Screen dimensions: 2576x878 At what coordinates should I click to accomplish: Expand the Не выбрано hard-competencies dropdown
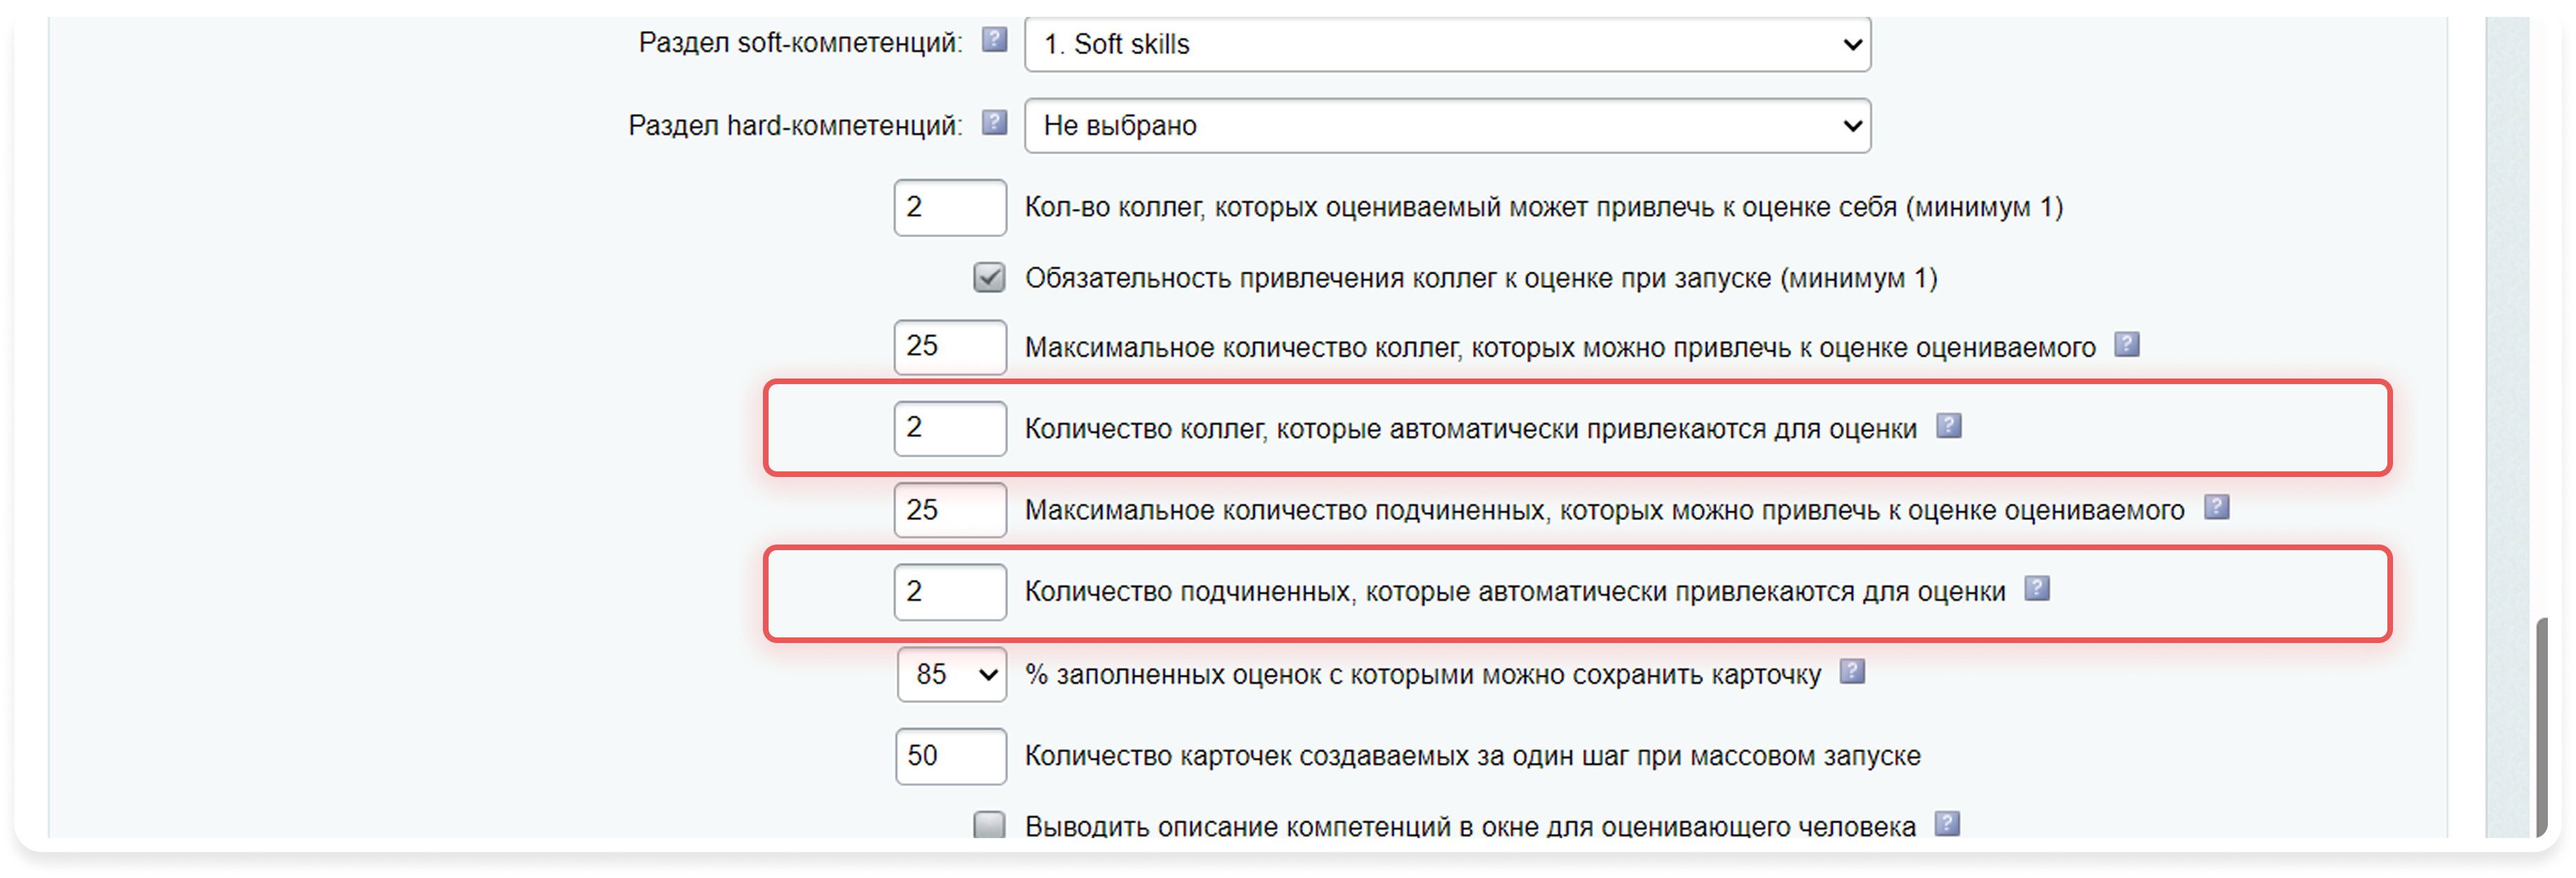tap(1447, 126)
